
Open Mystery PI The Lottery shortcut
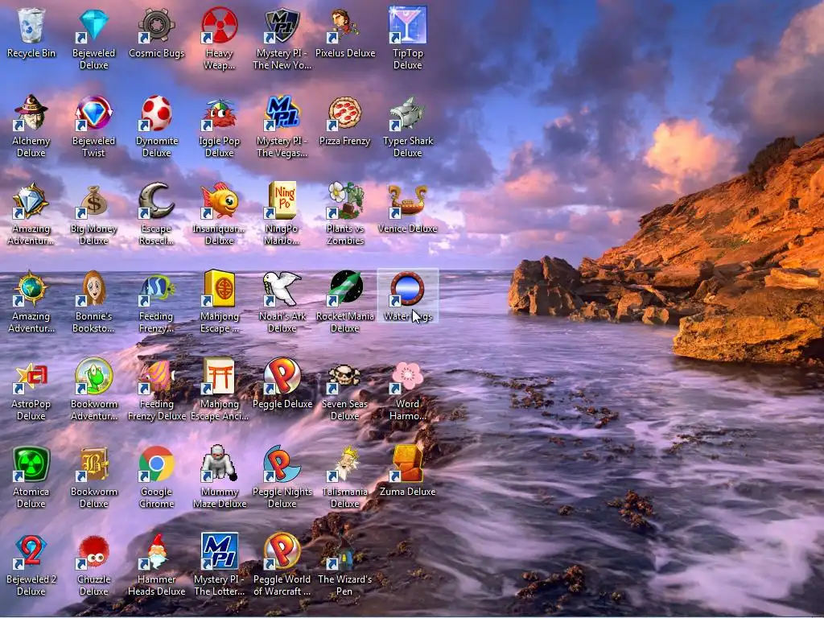pyautogui.click(x=219, y=552)
